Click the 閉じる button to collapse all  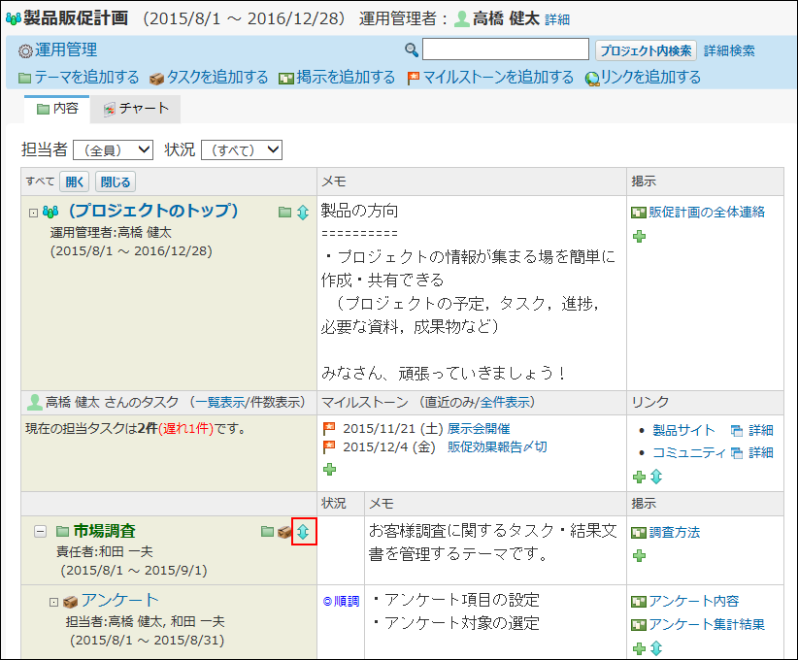point(116,181)
